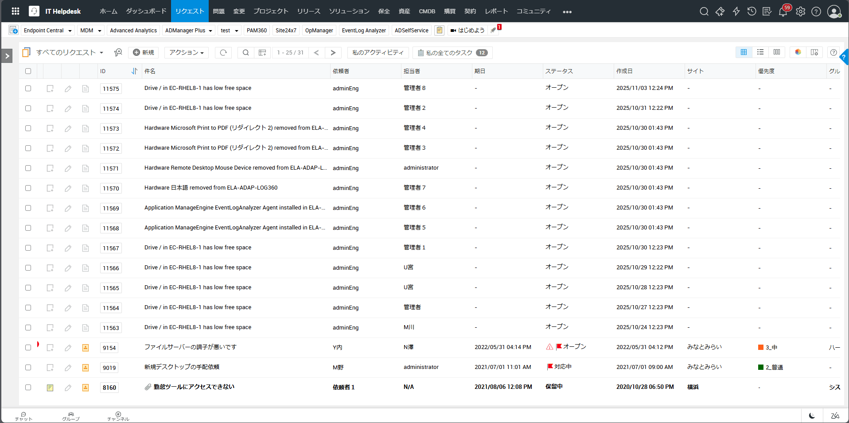Check the select-all checkbox in table header
Image resolution: width=849 pixels, height=423 pixels.
click(x=28, y=71)
